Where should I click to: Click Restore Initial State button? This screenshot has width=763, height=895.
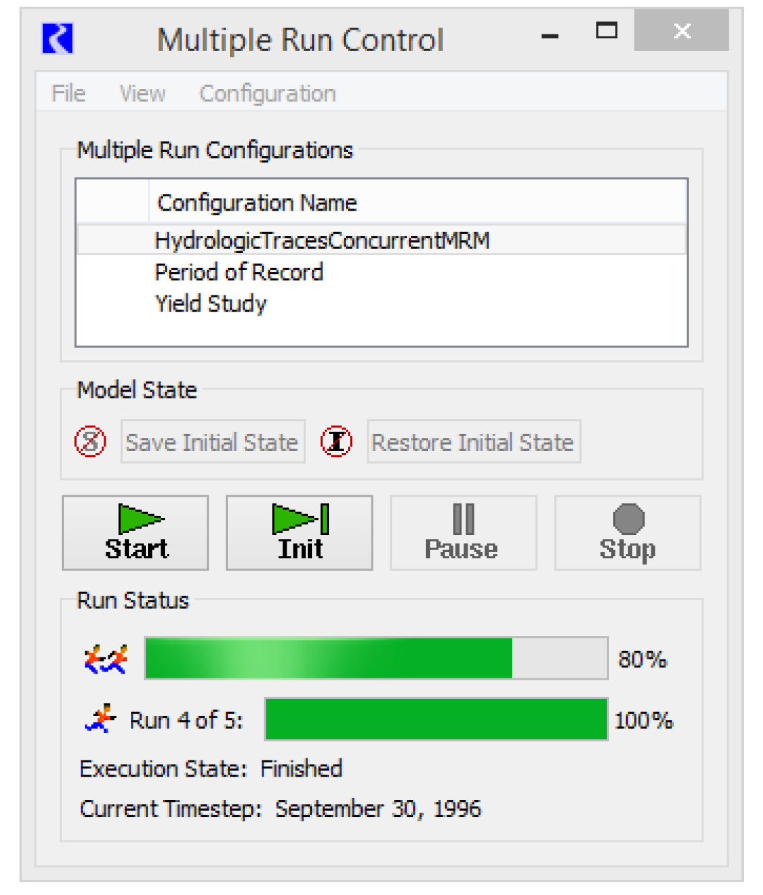tap(473, 442)
